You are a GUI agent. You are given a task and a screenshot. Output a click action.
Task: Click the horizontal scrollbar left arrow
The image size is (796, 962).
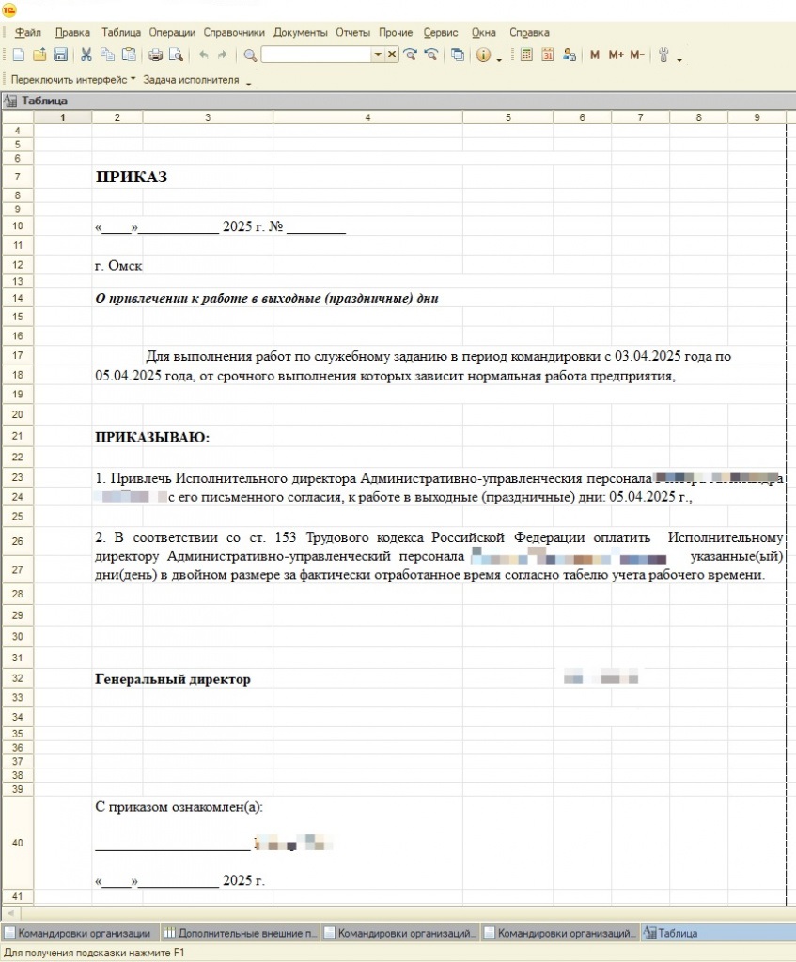coord(9,913)
